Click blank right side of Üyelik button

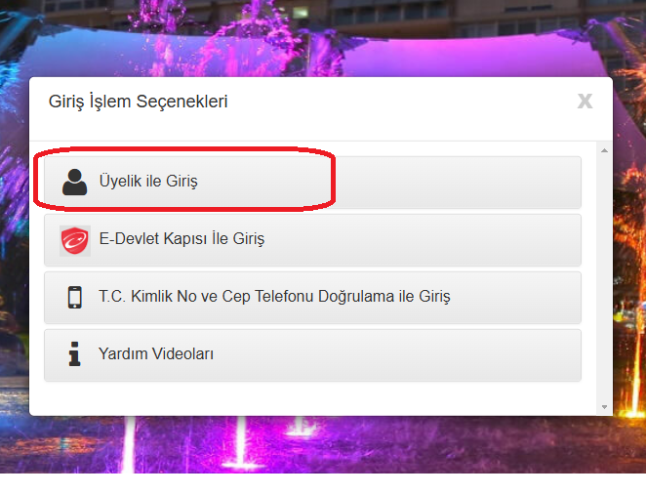tap(458, 183)
